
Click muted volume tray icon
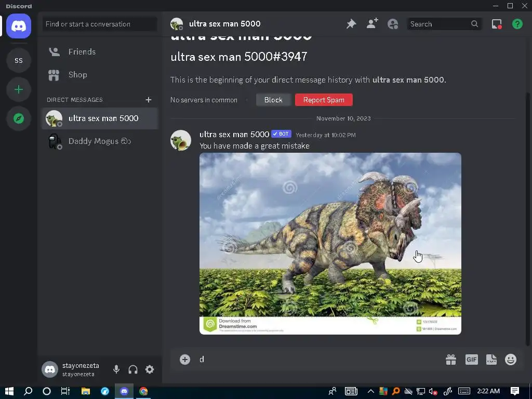coord(433,391)
